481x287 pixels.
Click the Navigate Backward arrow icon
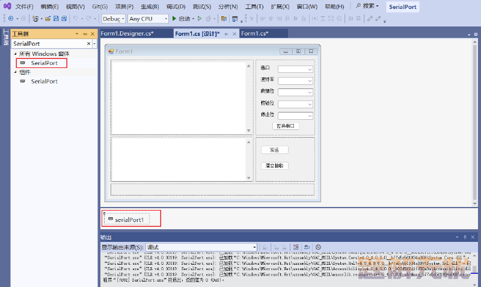click(11, 19)
